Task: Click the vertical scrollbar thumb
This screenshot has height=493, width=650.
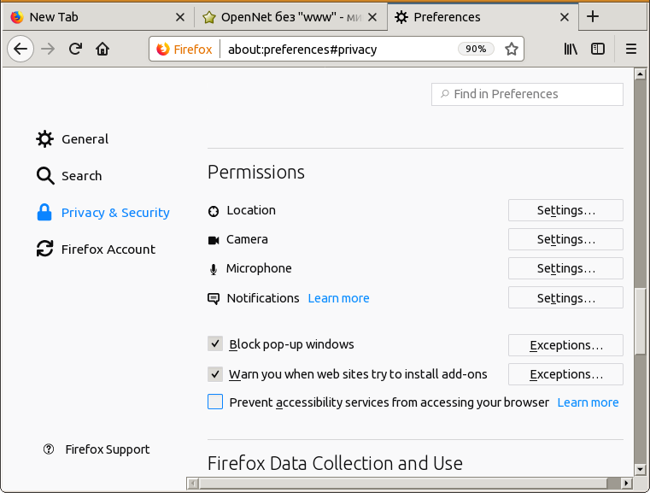Action: click(641, 318)
